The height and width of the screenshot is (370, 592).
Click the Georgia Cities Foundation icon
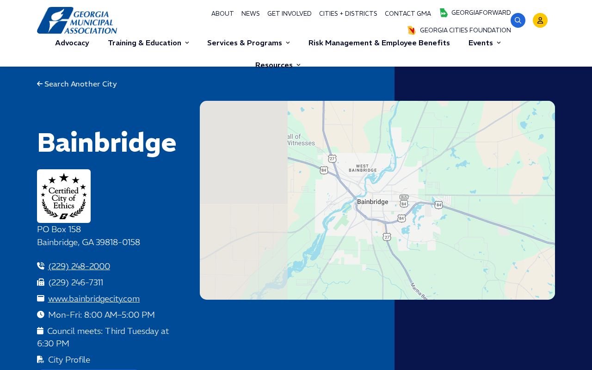[x=412, y=31]
